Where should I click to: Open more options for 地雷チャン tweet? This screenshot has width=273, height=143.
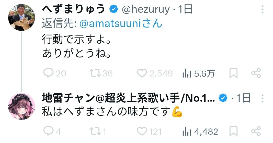pos(263,98)
